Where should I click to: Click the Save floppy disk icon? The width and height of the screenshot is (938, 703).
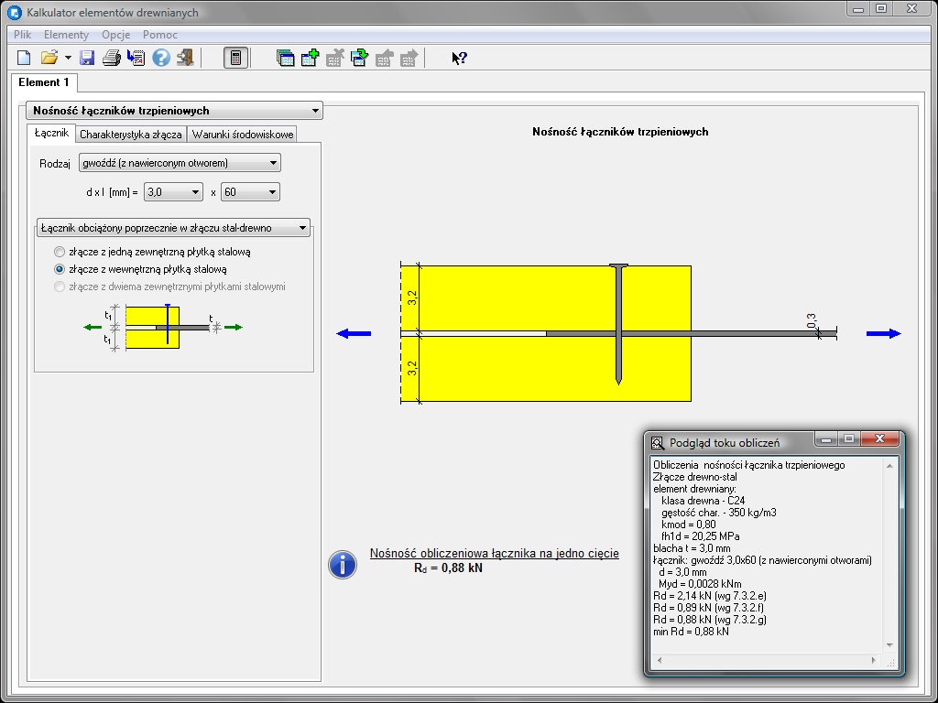[88, 58]
